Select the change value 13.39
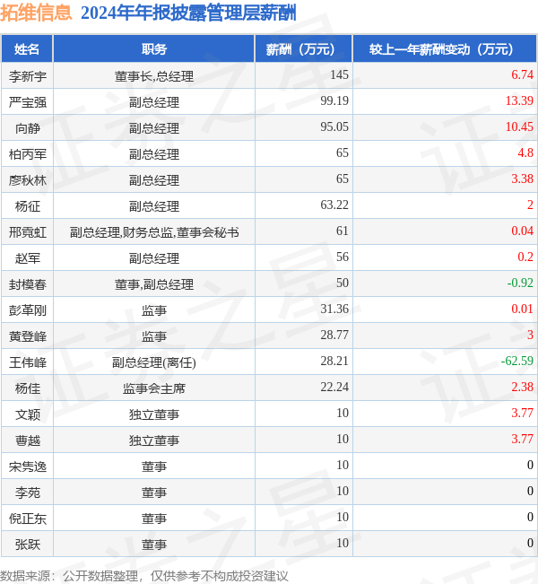538x584 pixels. coord(519,101)
